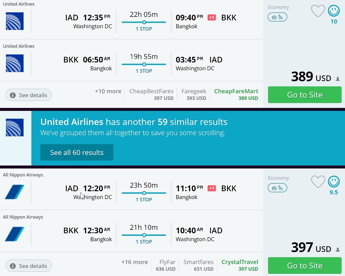The image size is (345, 276).
Task: Favorite the All Nippon Airways itinerary heart
Action: click(318, 182)
